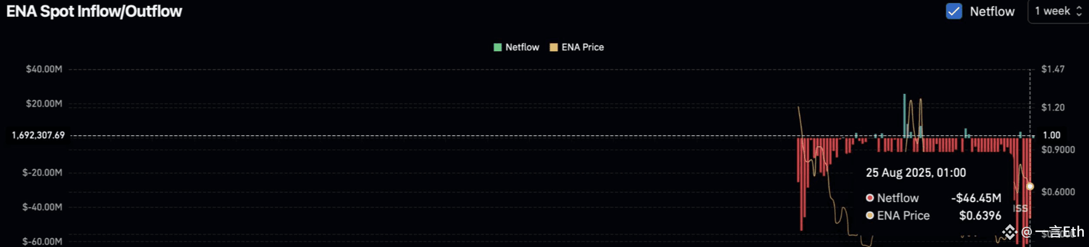Hide the ENA Price series via legend label
The image size is (1089, 247).
[x=583, y=47]
